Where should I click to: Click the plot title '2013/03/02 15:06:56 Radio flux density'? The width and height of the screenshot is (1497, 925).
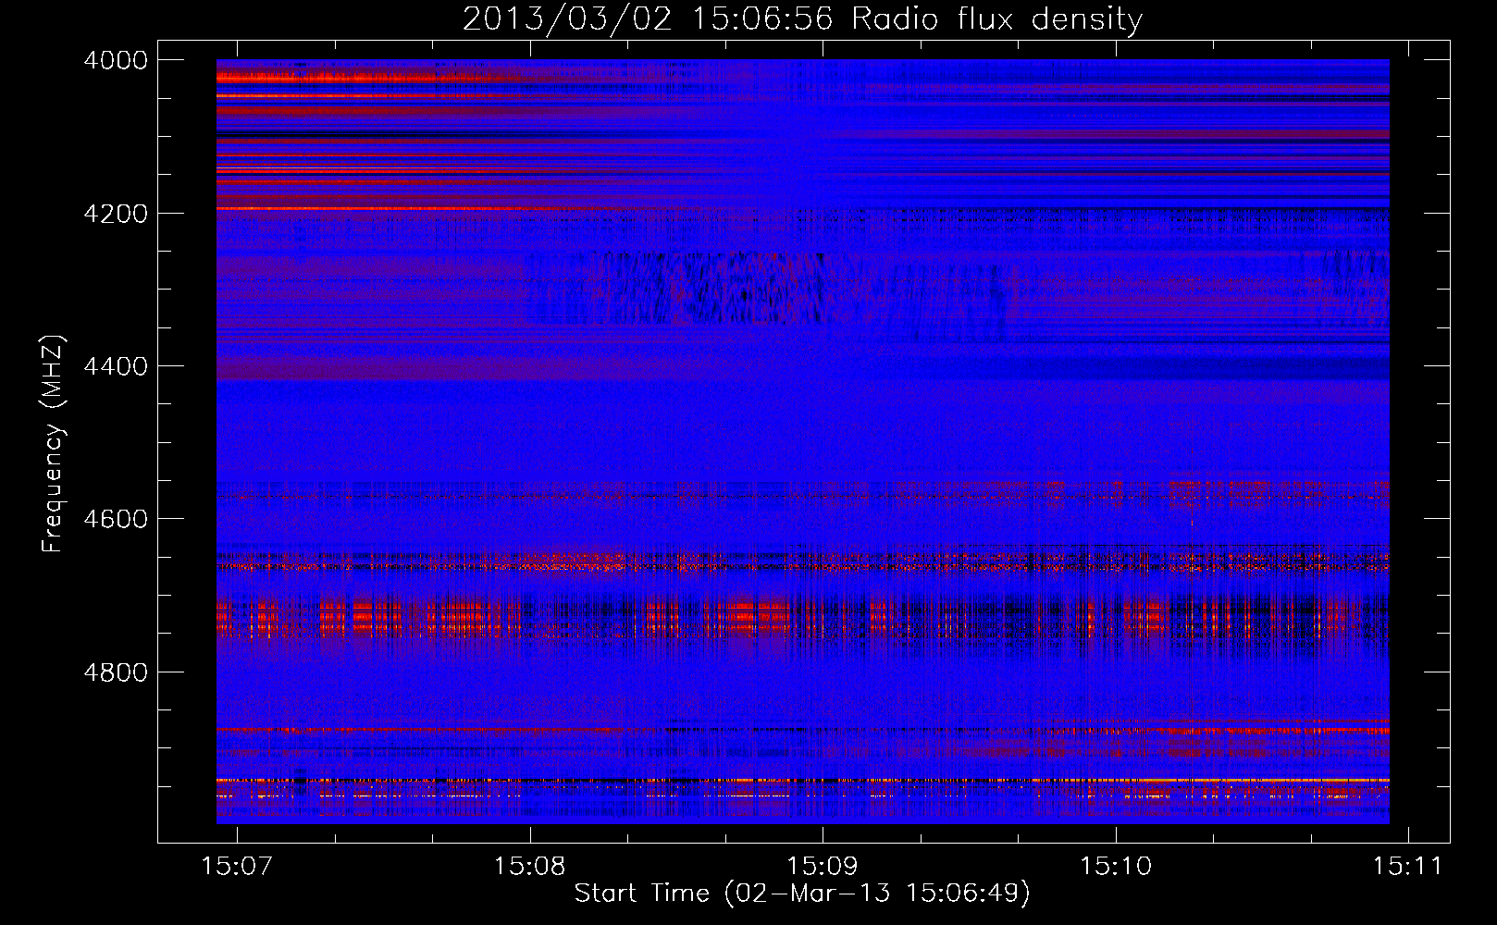point(803,18)
